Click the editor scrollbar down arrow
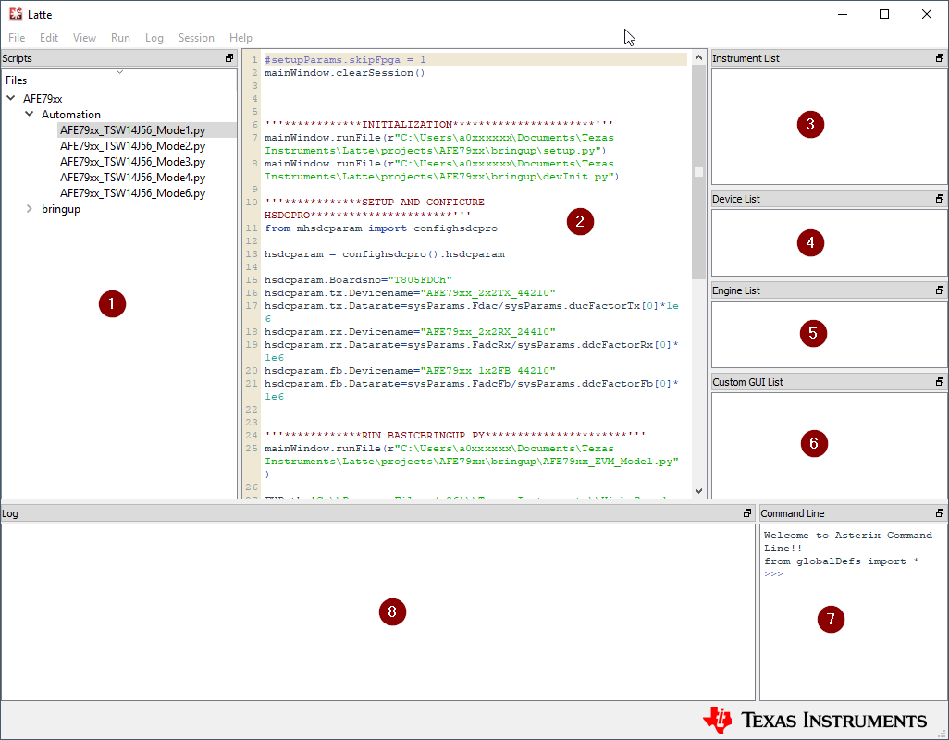Viewport: 949px width, 740px height. coord(698,490)
